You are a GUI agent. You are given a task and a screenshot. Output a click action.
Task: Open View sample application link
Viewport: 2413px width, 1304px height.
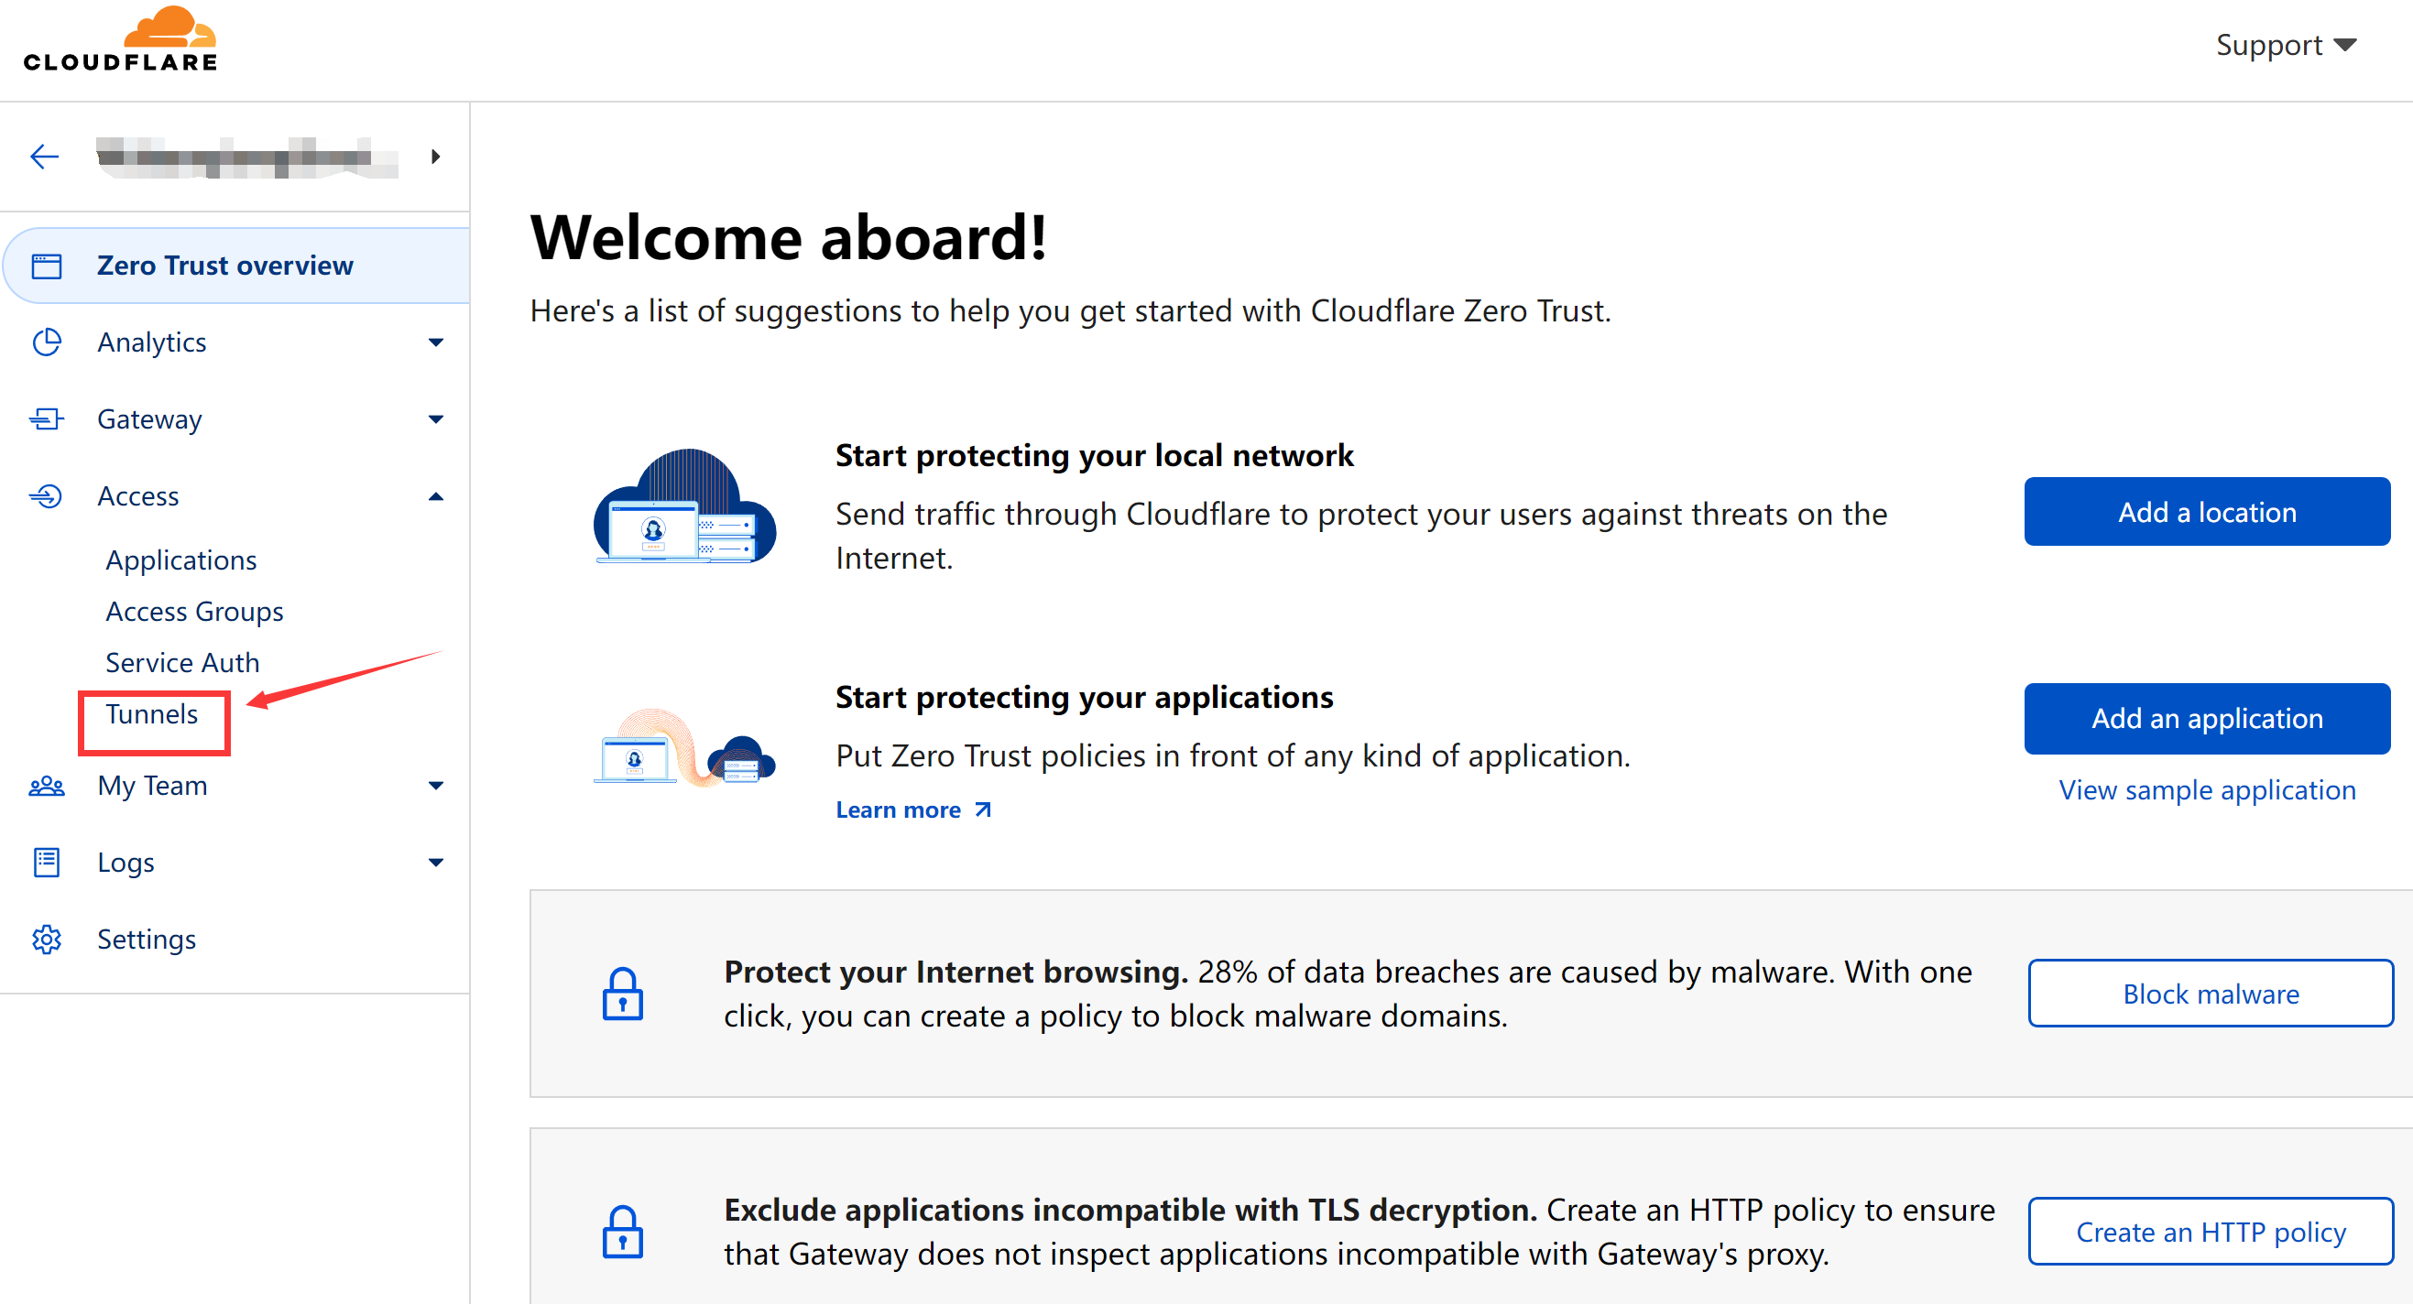point(2207,790)
